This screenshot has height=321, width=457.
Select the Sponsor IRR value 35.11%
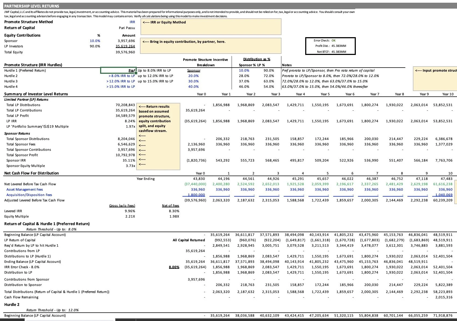pos(129,160)
